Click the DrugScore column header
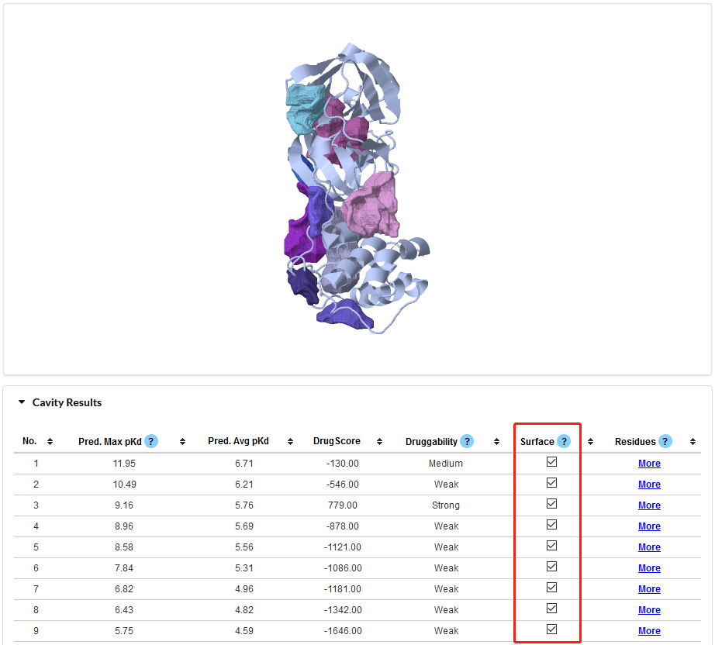This screenshot has height=645, width=715. (x=337, y=441)
